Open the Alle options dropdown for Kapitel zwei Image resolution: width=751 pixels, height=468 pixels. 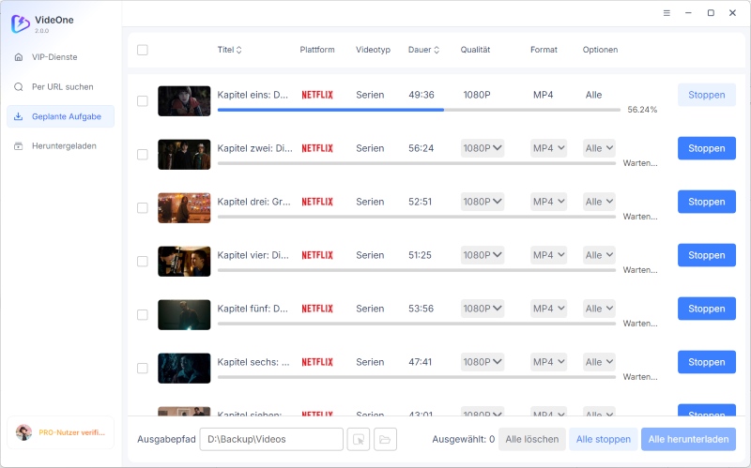(599, 148)
